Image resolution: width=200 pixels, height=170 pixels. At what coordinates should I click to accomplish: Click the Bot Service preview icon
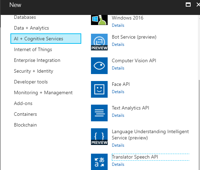pos(99,42)
